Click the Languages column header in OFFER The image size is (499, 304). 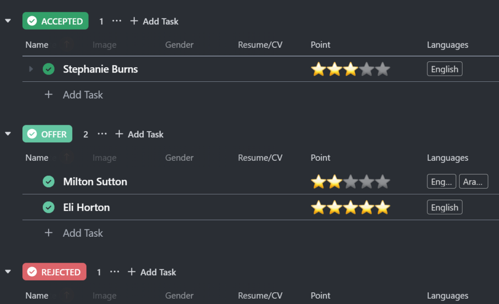[447, 158]
